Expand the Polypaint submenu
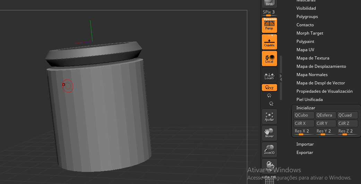The width and height of the screenshot is (361, 184). 305,42
